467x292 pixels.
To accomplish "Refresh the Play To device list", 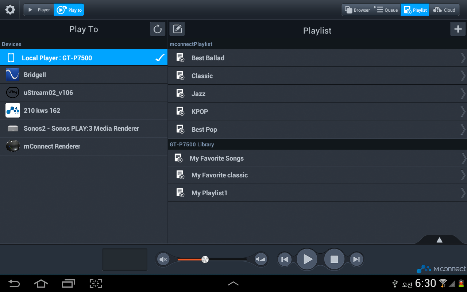I will tap(158, 29).
